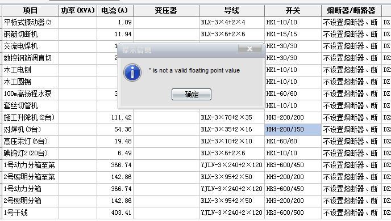This screenshot has width=391, height=221.
Task: Click 不设置熔断器 cell in 平板式振动器 row
Action: click(x=351, y=22)
